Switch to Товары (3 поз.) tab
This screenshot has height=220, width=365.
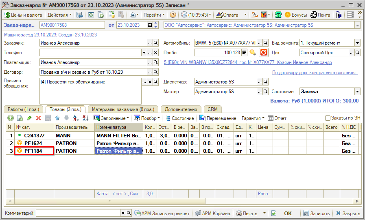point(66,109)
